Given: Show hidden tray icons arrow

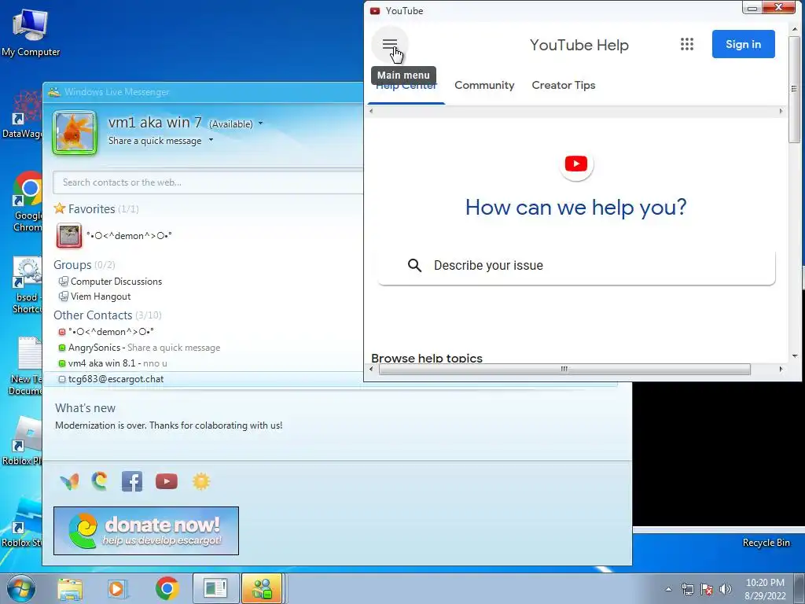Looking at the screenshot, I should (x=668, y=589).
